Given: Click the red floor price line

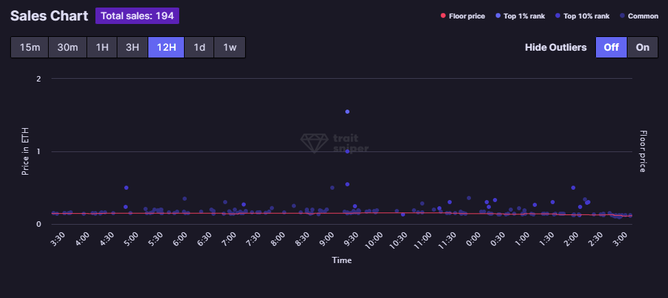Looking at the screenshot, I should (275, 213).
